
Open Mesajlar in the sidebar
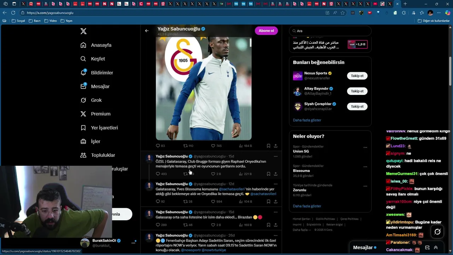95,86
